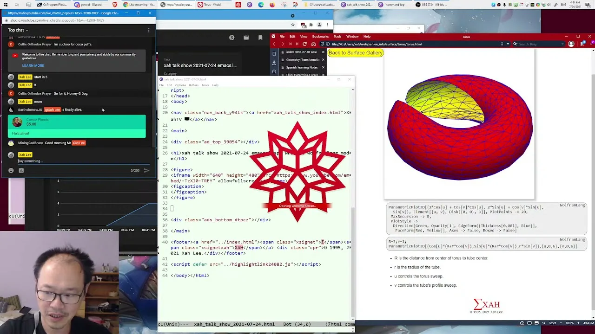Screen dimensions: 595x334
Task: Open live chat three-dot options menu
Action: (x=149, y=30)
